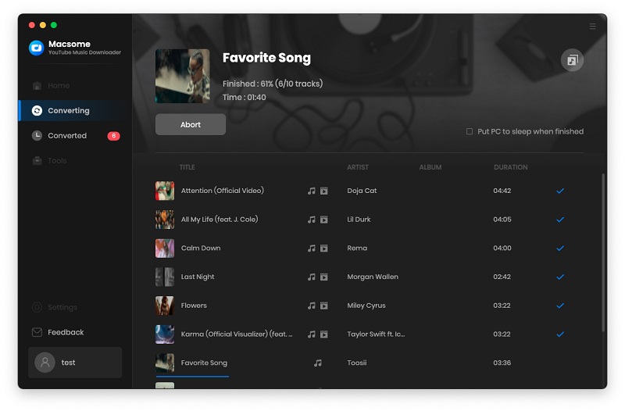
Task: Click video icon for Flowers row
Action: [324, 306]
